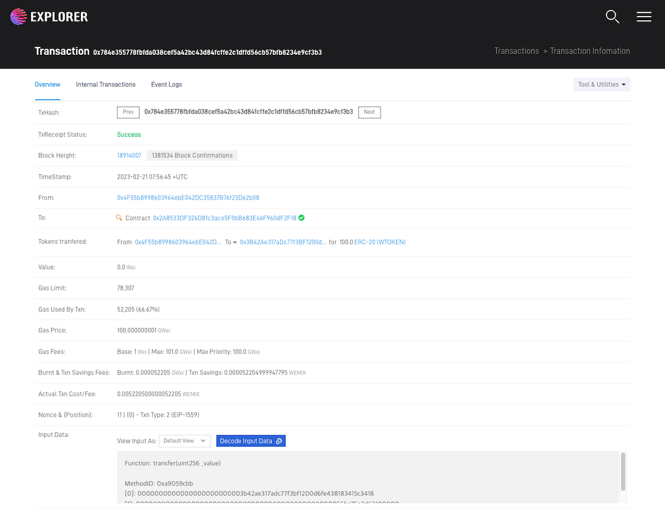Open the search magnifier icon

pos(612,17)
